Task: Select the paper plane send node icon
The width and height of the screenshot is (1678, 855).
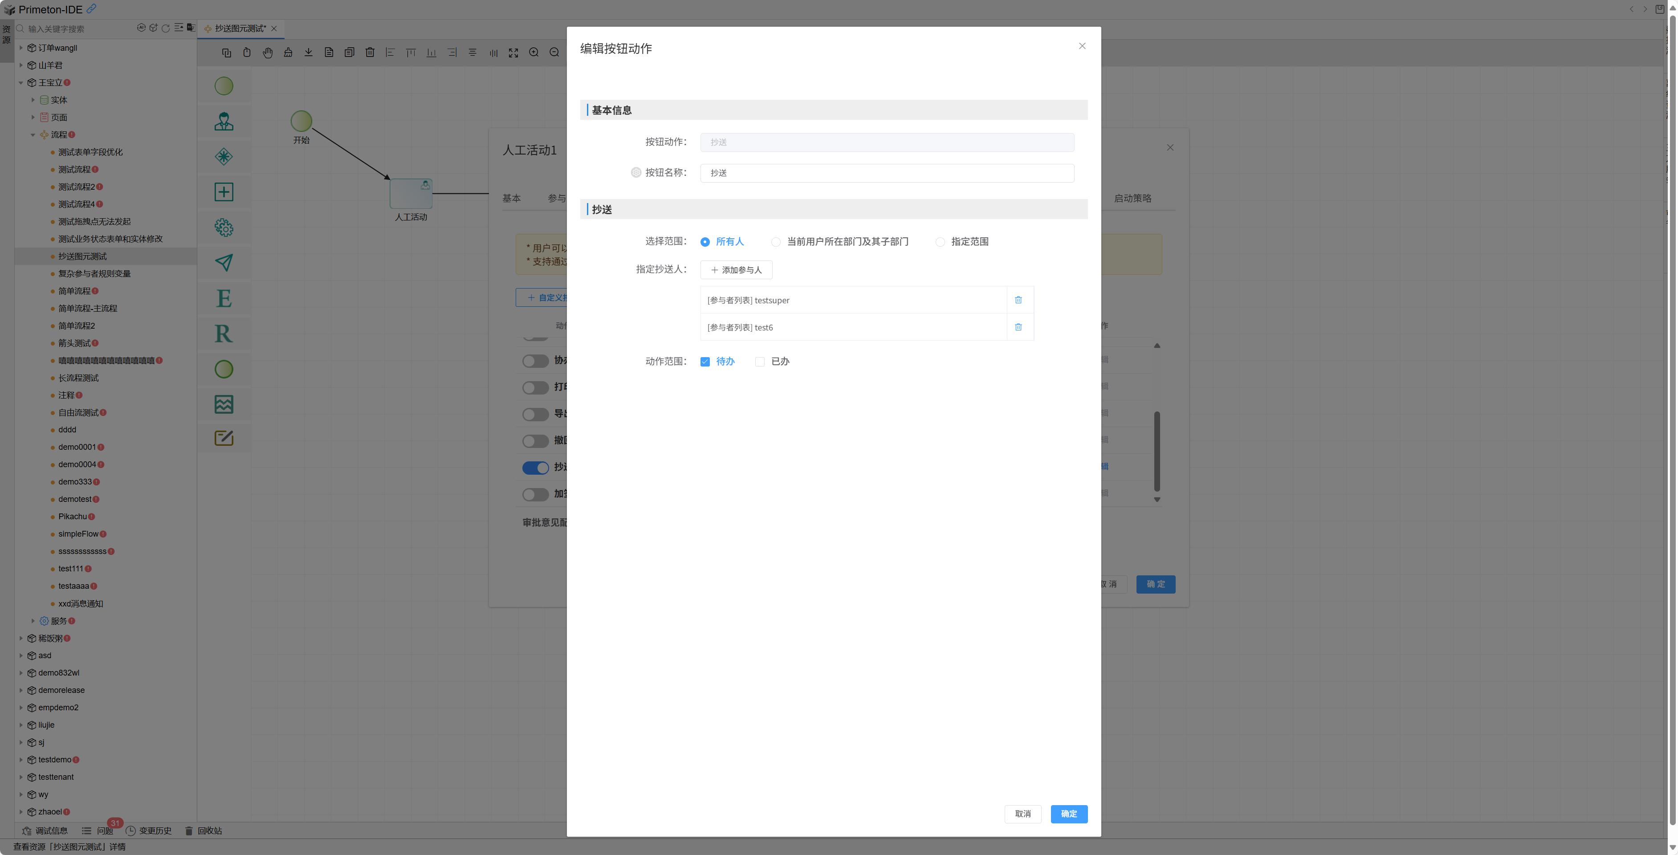Action: coord(224,262)
